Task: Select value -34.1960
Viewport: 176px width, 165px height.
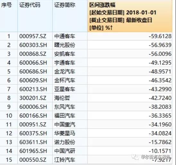Action: pyautogui.click(x=160, y=125)
